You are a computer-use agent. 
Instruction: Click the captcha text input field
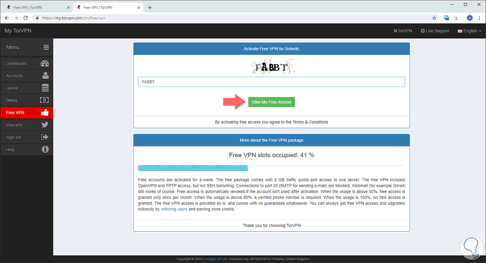tap(271, 82)
